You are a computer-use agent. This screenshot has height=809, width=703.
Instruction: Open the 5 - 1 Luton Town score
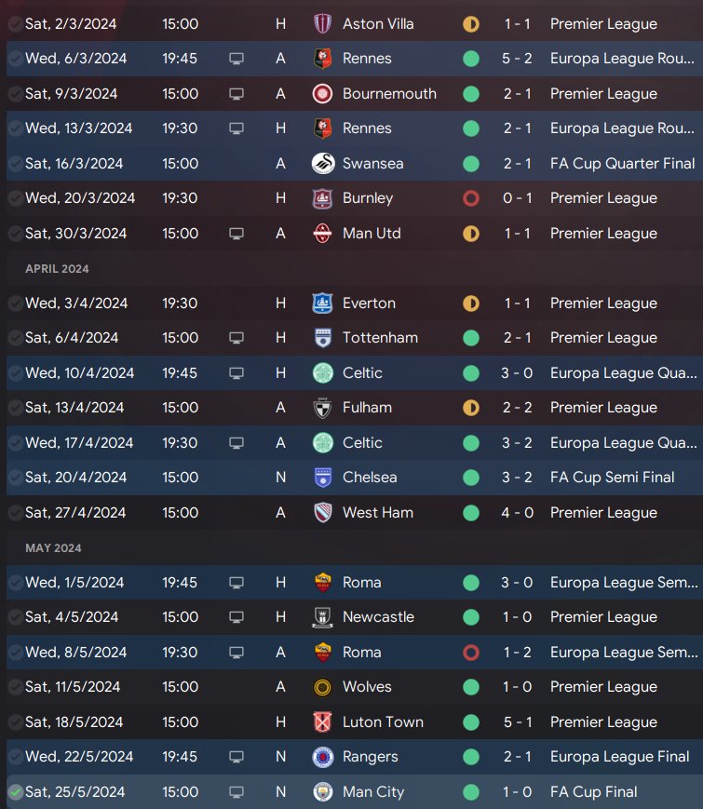point(517,721)
